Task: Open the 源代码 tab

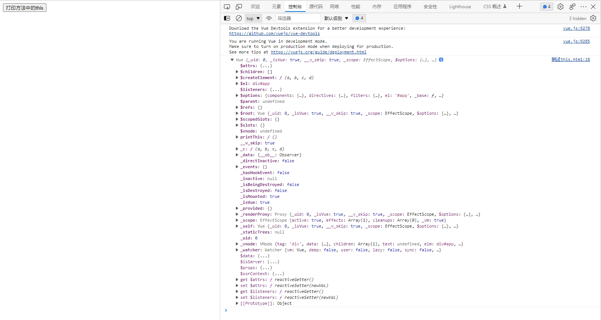Action: [x=316, y=7]
